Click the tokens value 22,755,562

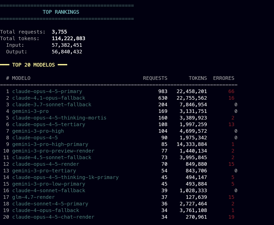192,98
